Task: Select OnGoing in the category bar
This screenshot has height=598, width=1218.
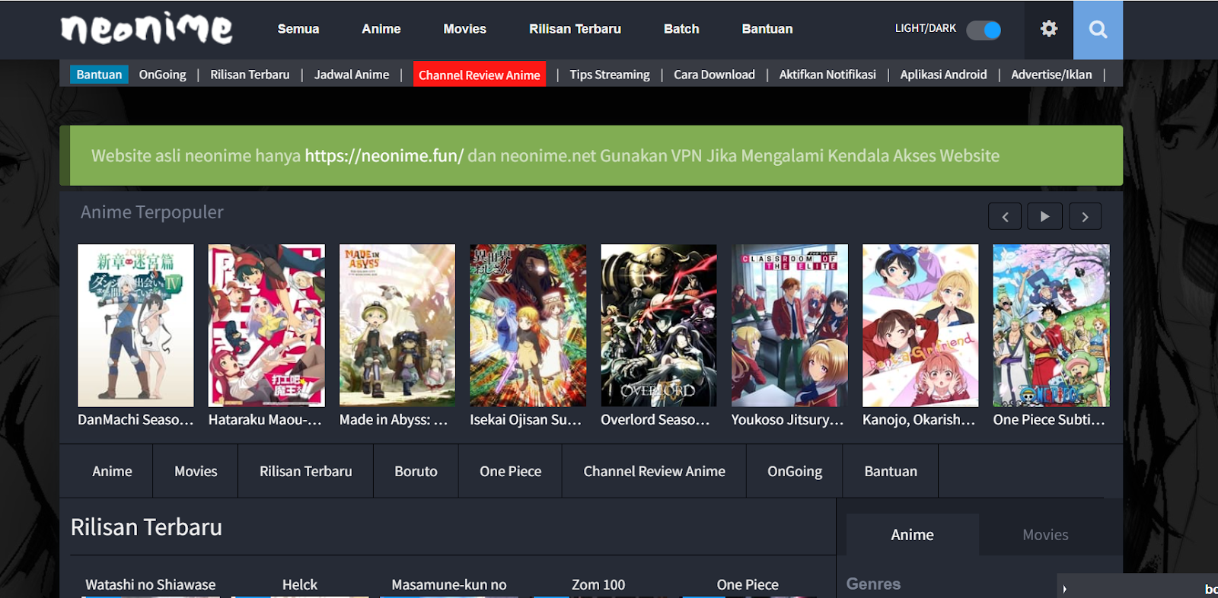Action: pos(795,472)
